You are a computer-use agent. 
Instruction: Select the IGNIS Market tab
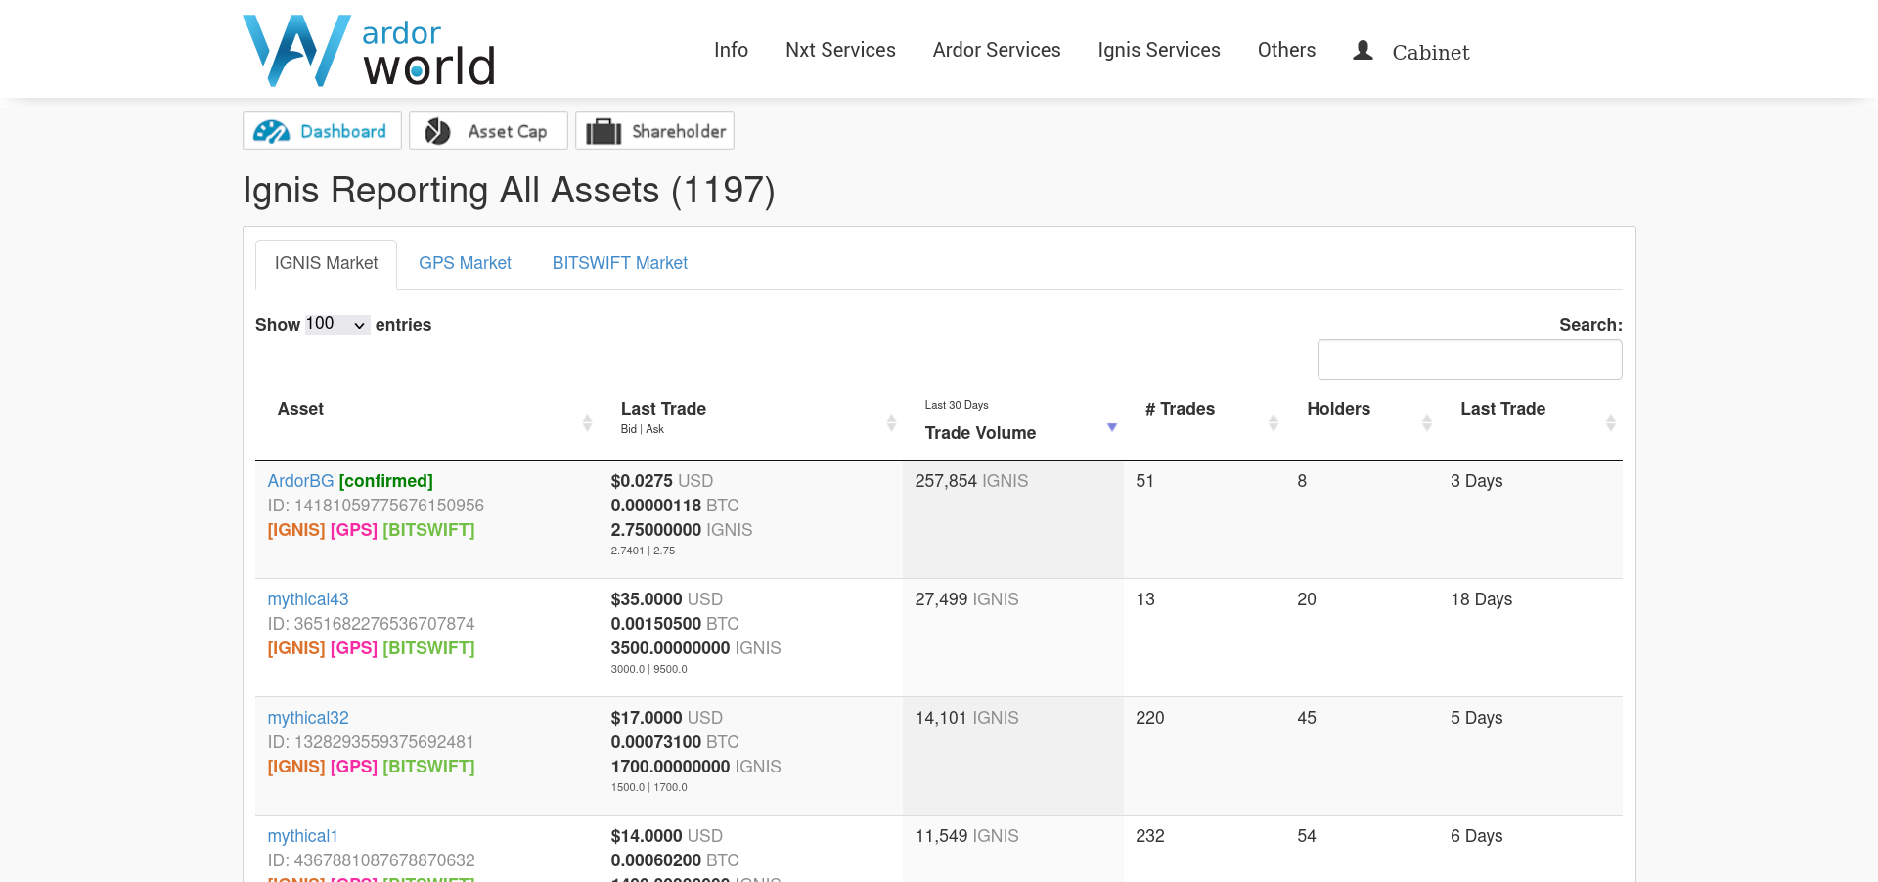pyautogui.click(x=326, y=264)
